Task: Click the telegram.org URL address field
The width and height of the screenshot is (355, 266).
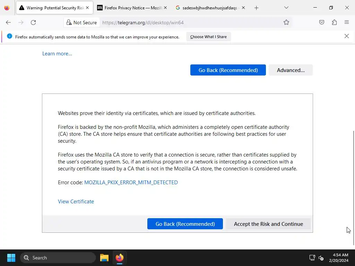Action: [x=190, y=23]
